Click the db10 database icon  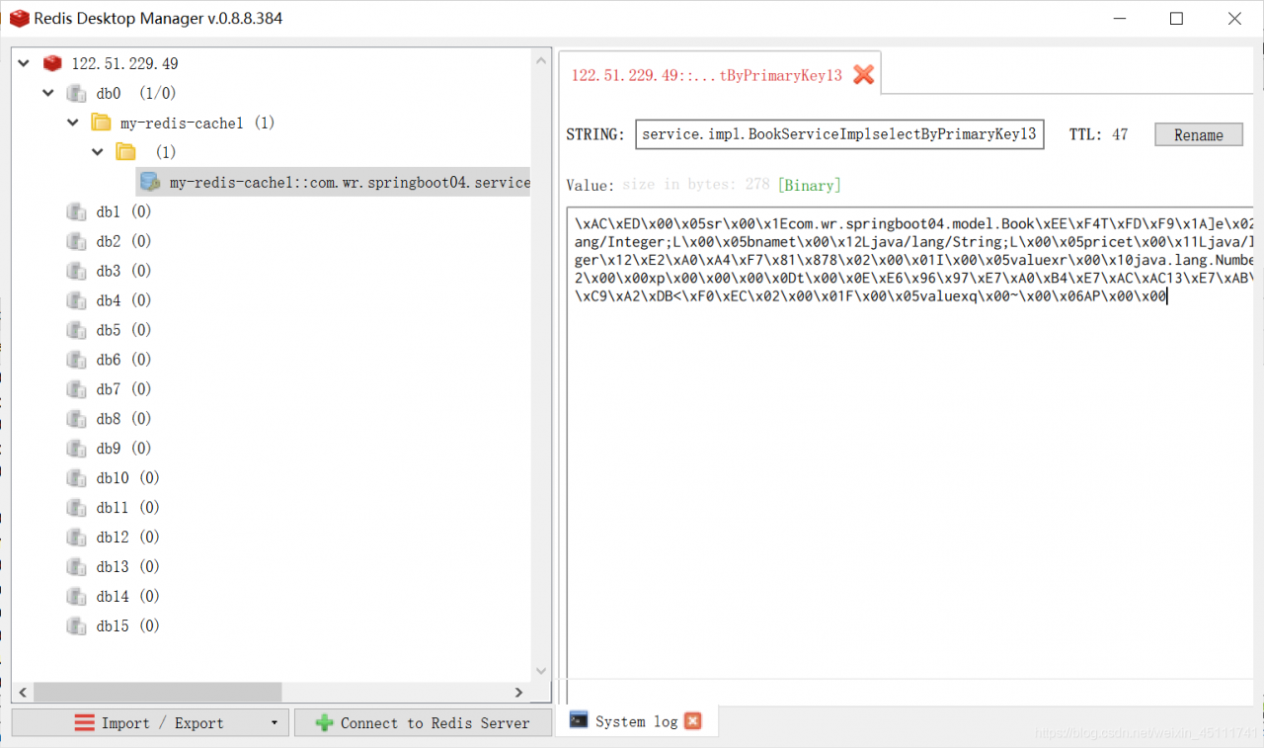click(x=77, y=478)
